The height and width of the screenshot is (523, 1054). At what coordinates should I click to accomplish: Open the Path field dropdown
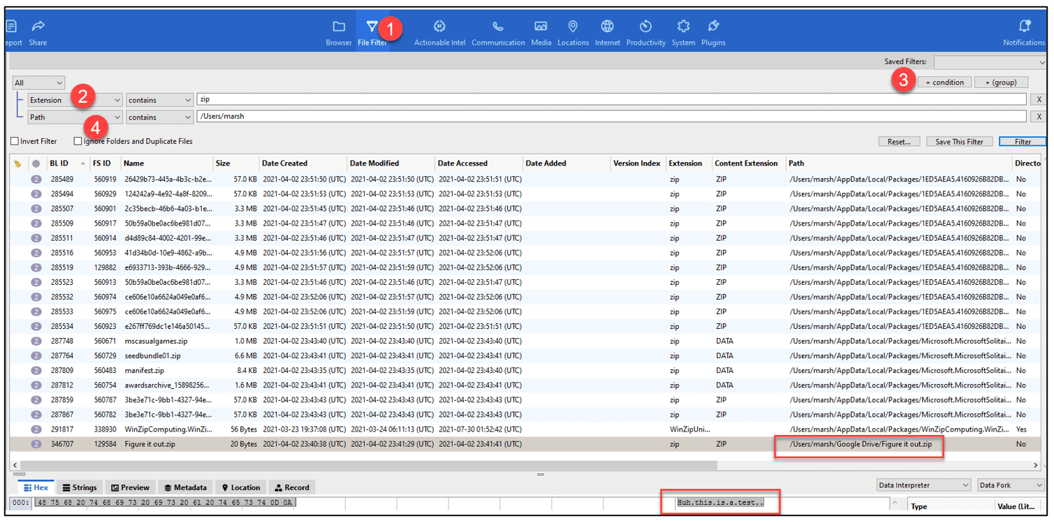pos(75,117)
